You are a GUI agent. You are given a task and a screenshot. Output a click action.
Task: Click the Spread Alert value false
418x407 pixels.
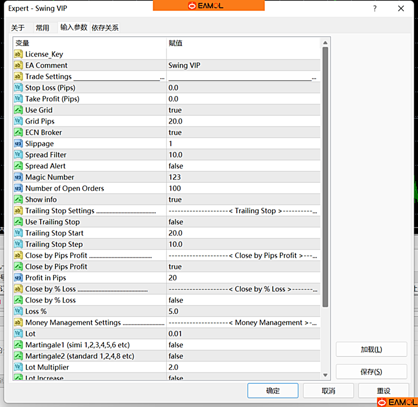tap(176, 166)
